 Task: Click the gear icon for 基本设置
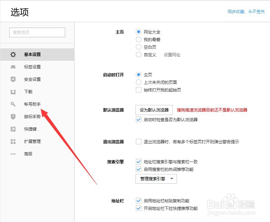13,55
